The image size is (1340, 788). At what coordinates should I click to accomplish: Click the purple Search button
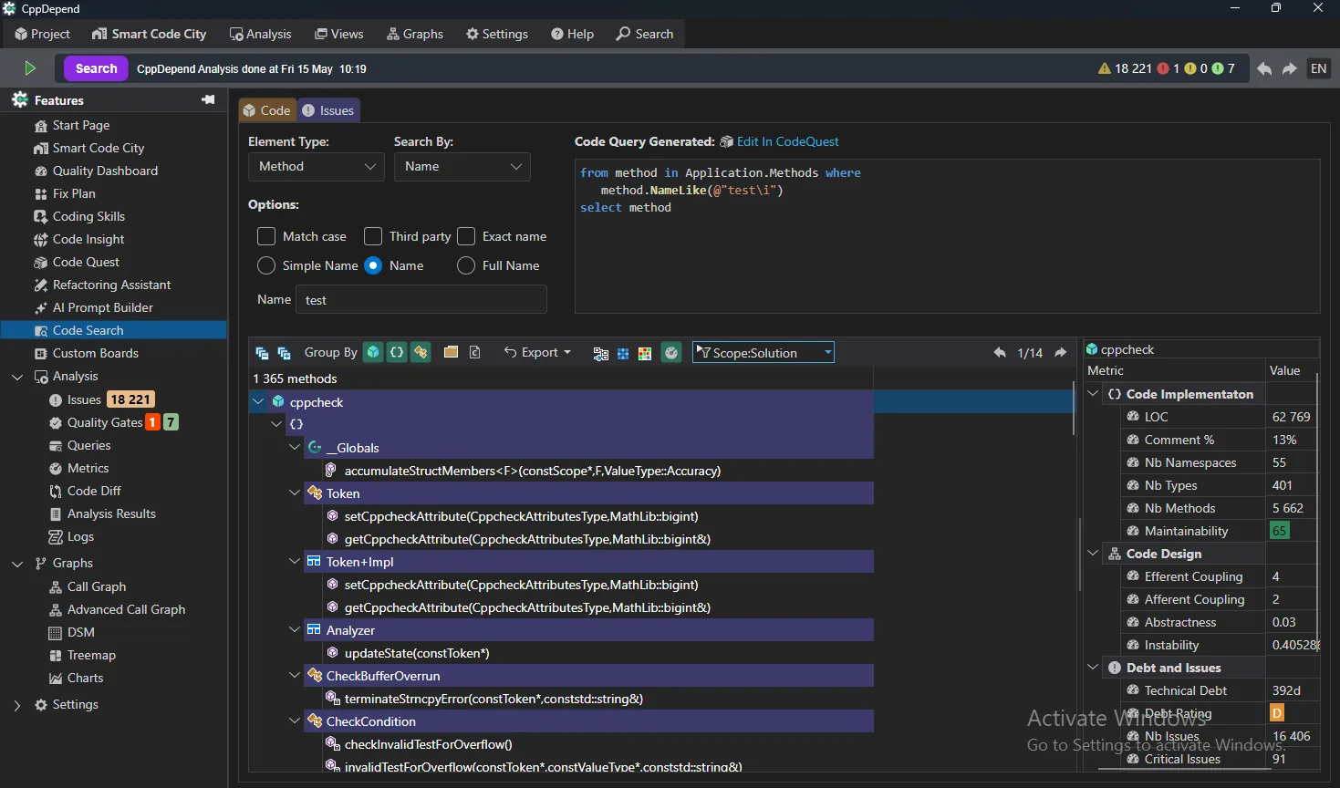coord(96,68)
